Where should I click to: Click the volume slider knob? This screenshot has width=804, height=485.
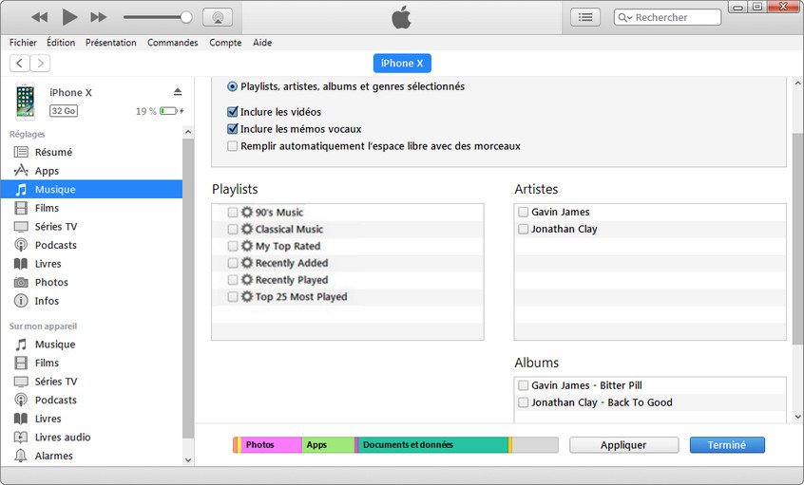[x=186, y=17]
